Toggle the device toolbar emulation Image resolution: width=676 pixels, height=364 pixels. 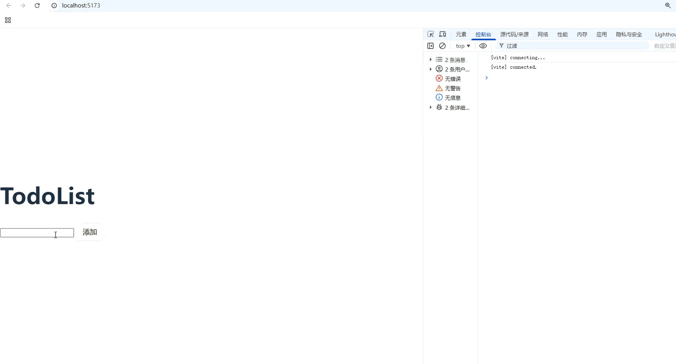442,34
